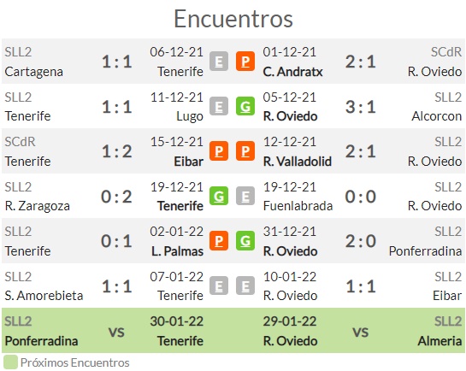Click grey E badge for R. Oviedo vs Eibar
466x371 pixels.
point(245,286)
